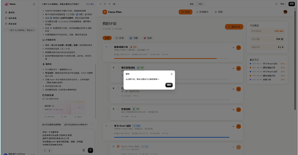
Task: Filter plans by 计划 chip
Action: (120, 38)
